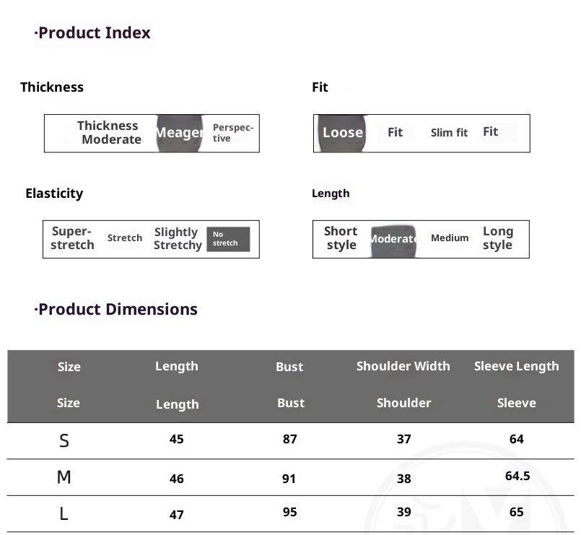Select the S size row label
Image resolution: width=581 pixels, height=535 pixels.
point(64,440)
